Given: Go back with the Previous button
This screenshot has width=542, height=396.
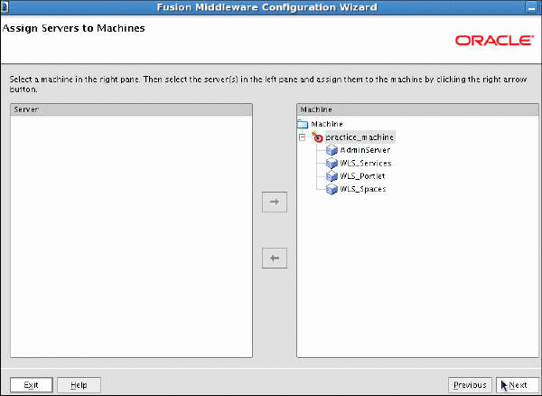Looking at the screenshot, I should pyautogui.click(x=470, y=385).
